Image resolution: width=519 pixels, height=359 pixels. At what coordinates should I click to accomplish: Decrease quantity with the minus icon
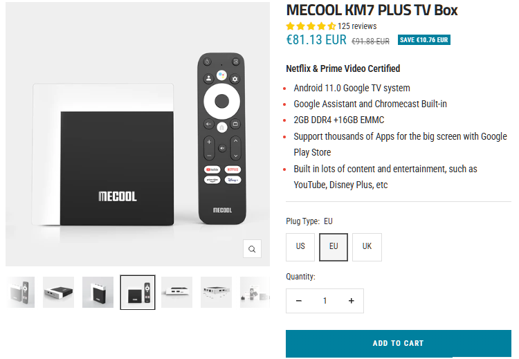299,301
